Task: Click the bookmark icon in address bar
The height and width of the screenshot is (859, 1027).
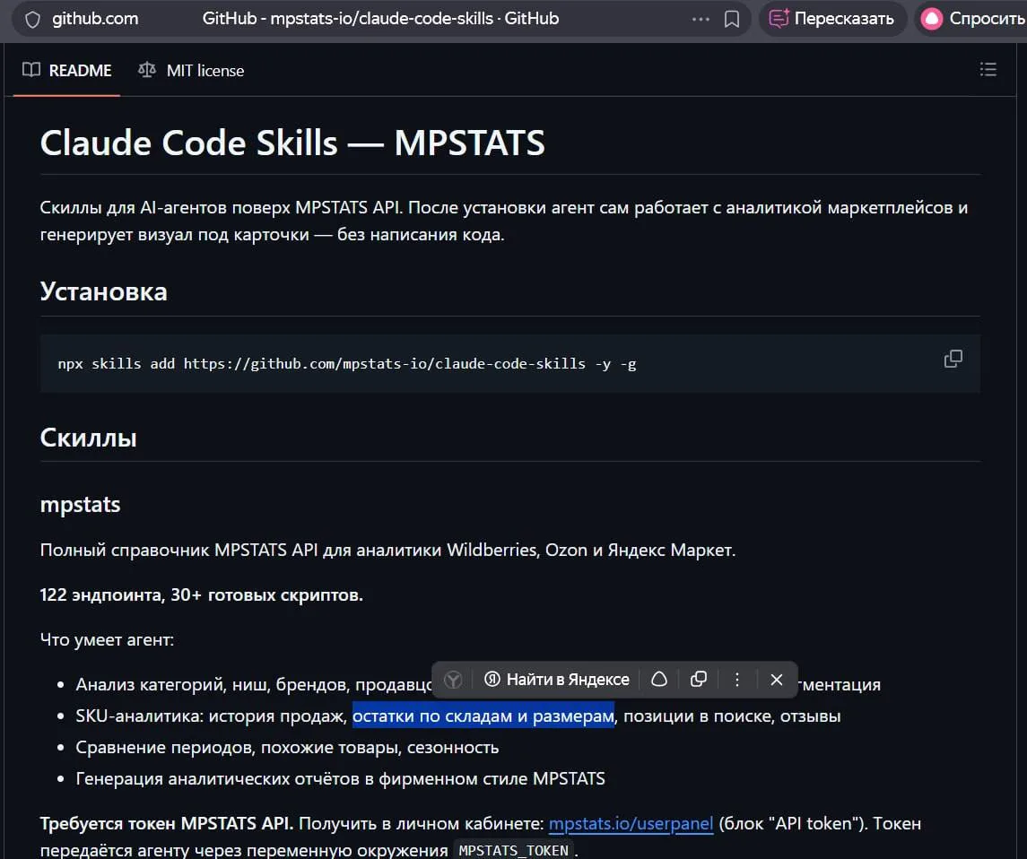Action: [x=732, y=19]
